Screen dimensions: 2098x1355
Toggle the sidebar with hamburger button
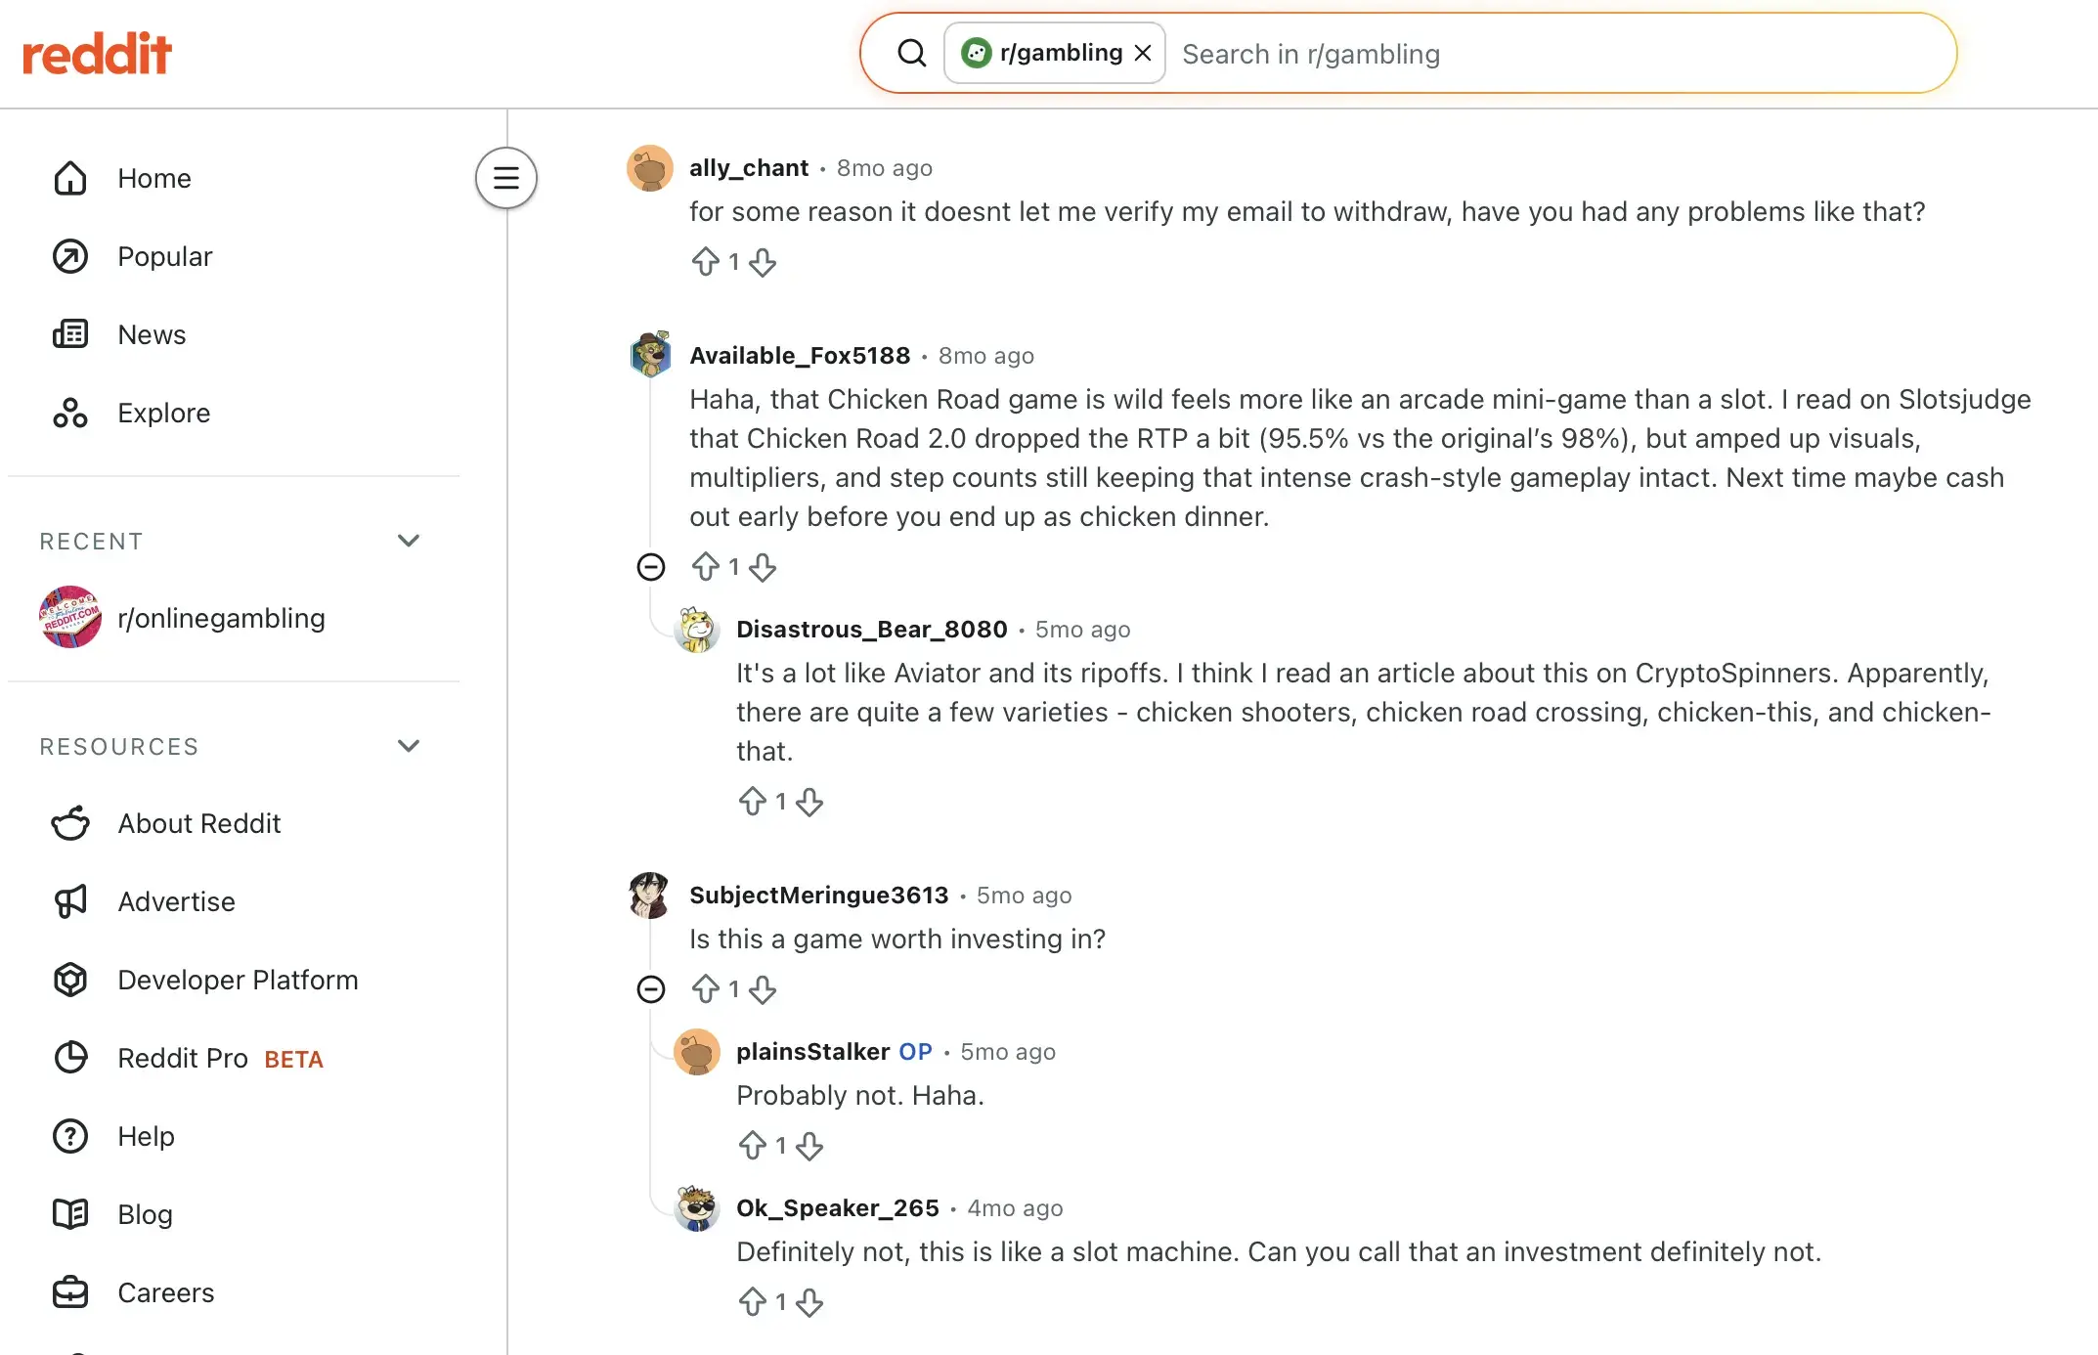[x=505, y=178]
